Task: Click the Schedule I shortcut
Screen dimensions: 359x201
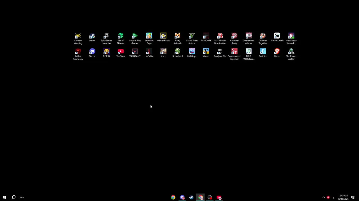Action: coord(178,53)
